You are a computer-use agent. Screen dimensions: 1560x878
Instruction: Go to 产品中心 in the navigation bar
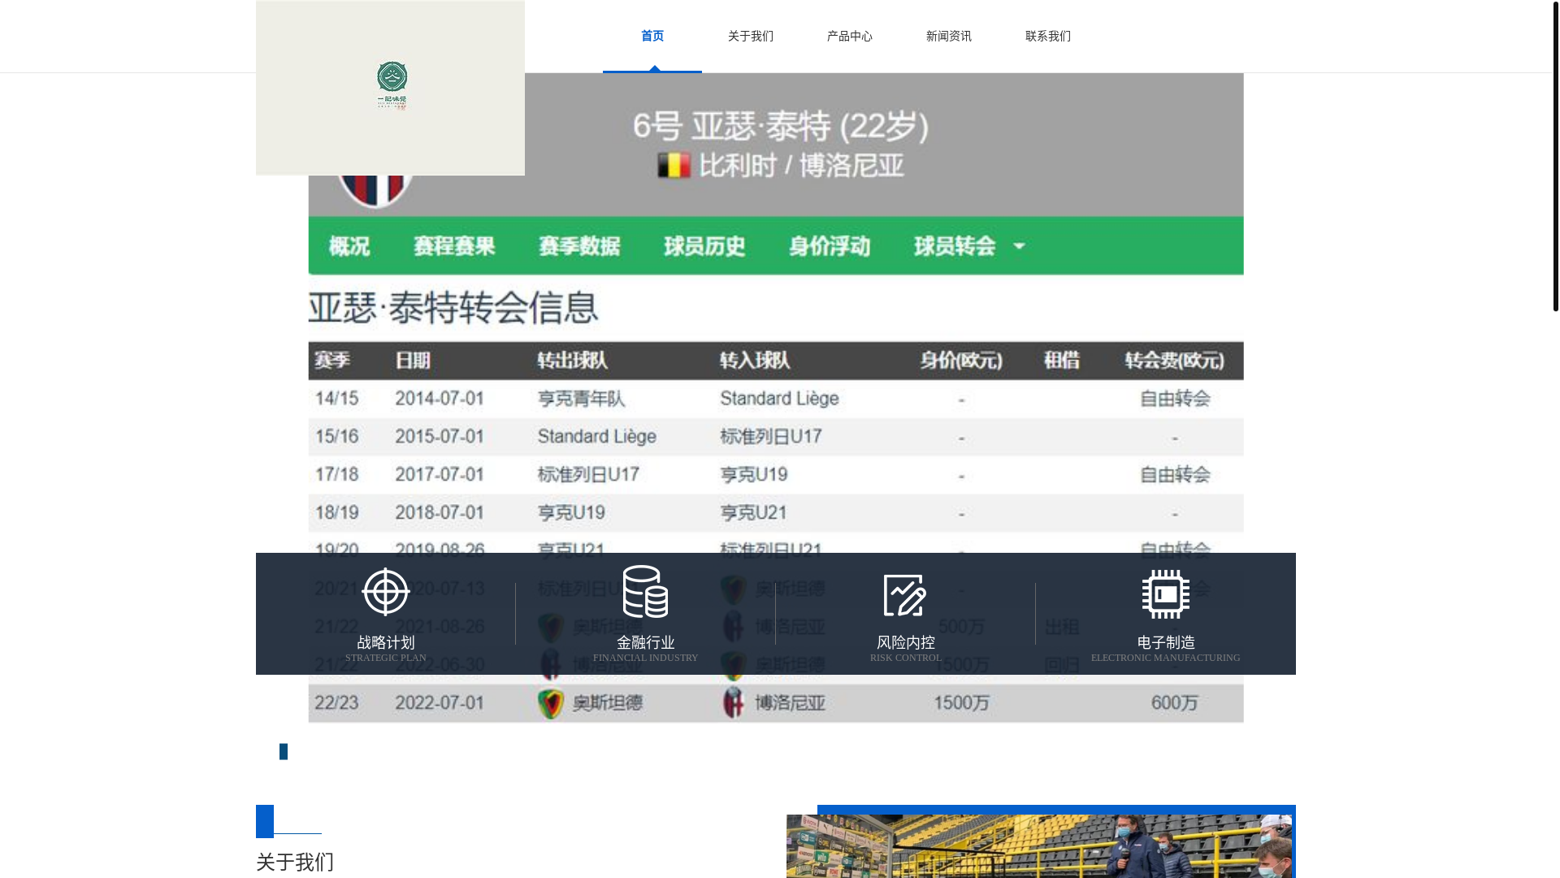point(850,37)
